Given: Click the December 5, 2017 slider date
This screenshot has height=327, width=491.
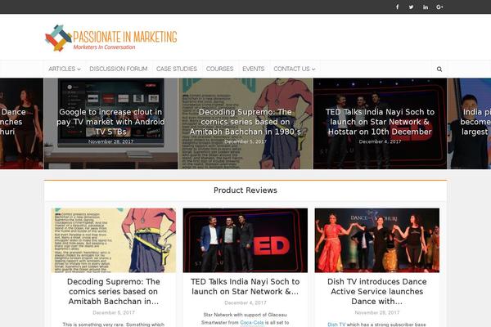Looking at the screenshot, I should [245, 141].
